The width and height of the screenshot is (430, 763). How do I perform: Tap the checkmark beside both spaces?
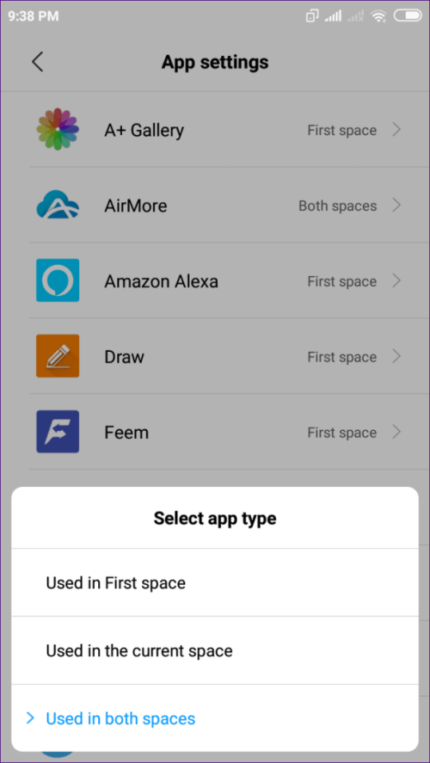(x=30, y=718)
